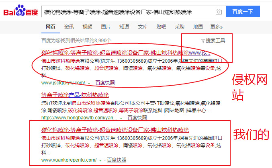
Task: Open camera image search icon
Action: tap(219, 12)
